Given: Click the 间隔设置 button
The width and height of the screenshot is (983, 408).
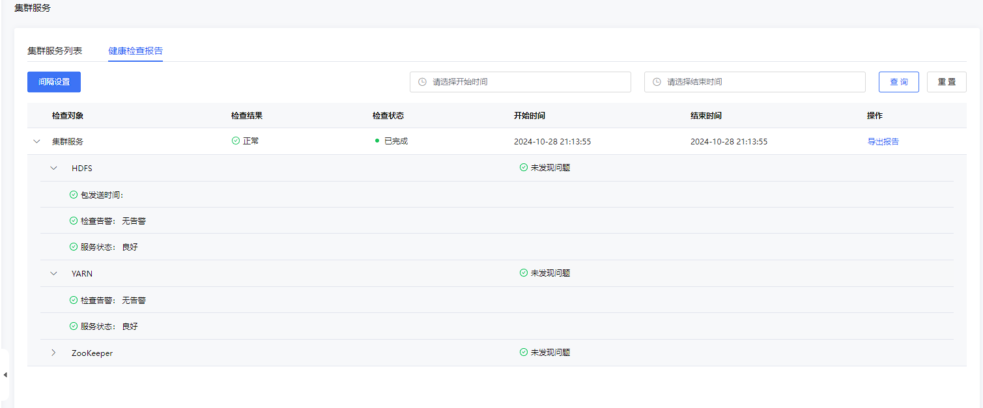Looking at the screenshot, I should (54, 82).
